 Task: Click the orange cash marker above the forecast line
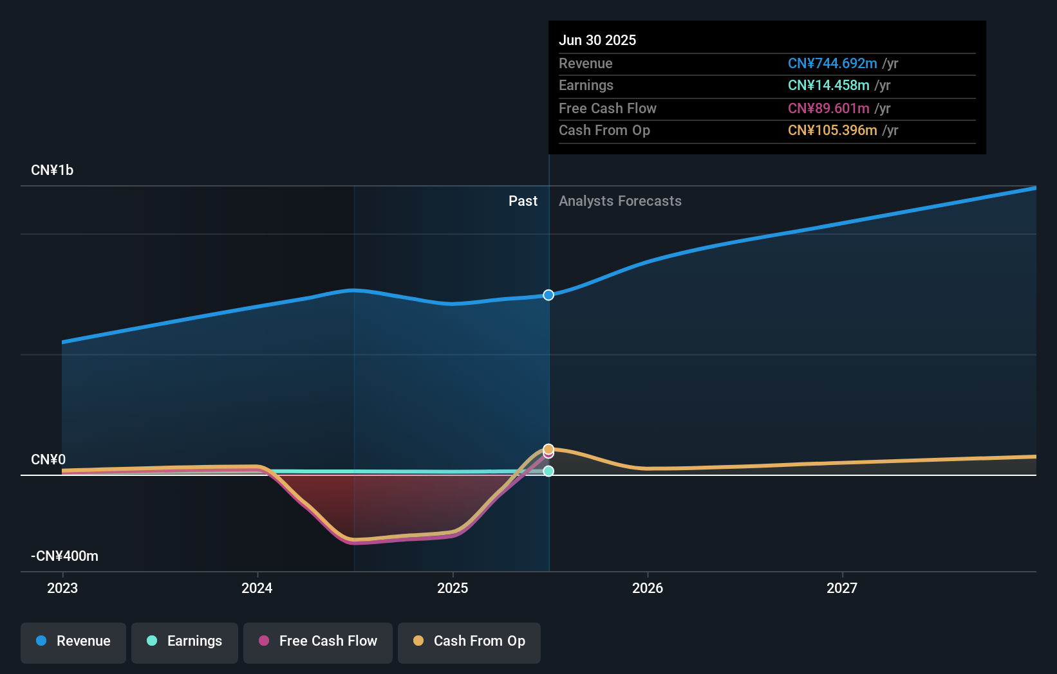tap(548, 448)
